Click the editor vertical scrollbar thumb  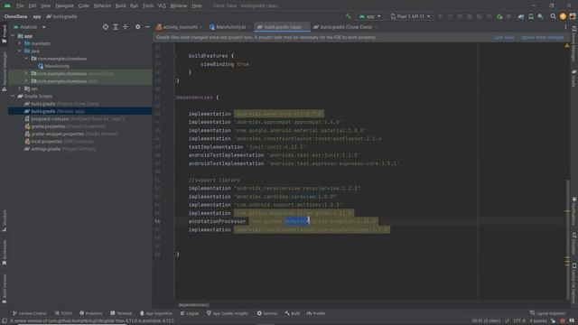pyautogui.click(x=567, y=238)
